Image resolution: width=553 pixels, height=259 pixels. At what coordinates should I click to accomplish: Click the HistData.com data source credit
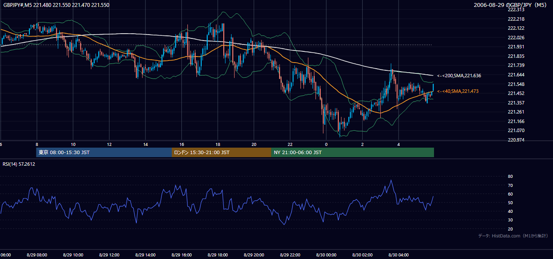(x=513, y=236)
